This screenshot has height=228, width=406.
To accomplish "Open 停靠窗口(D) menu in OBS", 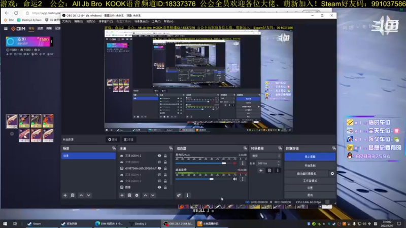I will pyautogui.click(x=106, y=21).
